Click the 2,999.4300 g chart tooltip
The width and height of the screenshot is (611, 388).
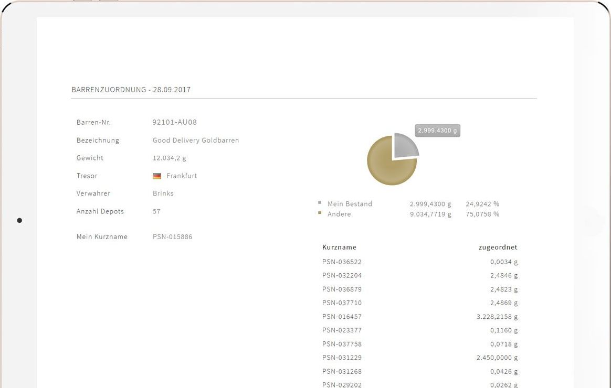pos(437,131)
